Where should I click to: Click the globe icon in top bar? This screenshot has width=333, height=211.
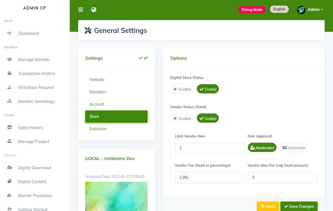94,10
